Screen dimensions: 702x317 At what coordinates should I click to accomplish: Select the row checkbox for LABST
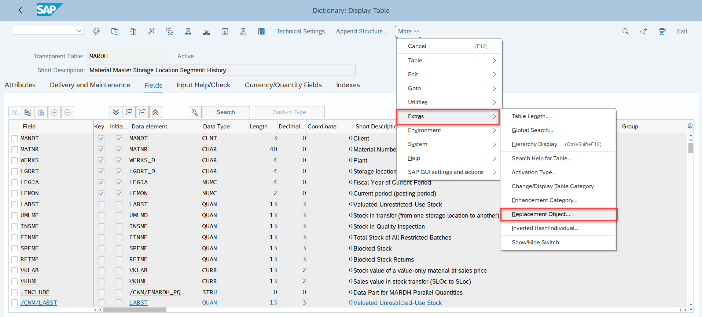coord(15,205)
